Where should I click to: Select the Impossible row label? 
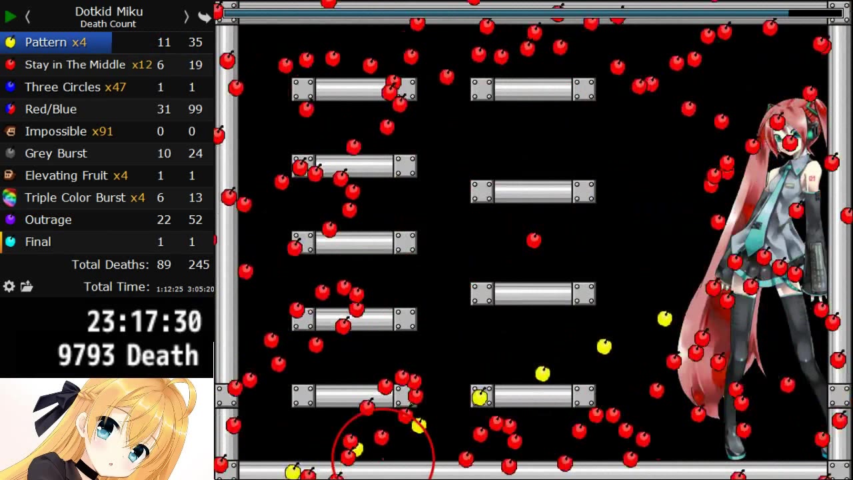point(69,131)
